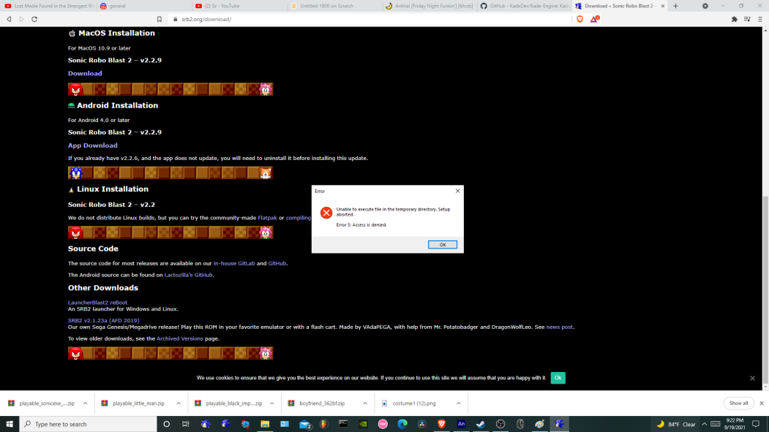
Task: Open the Brave Rewards triangle icon
Action: (594, 19)
